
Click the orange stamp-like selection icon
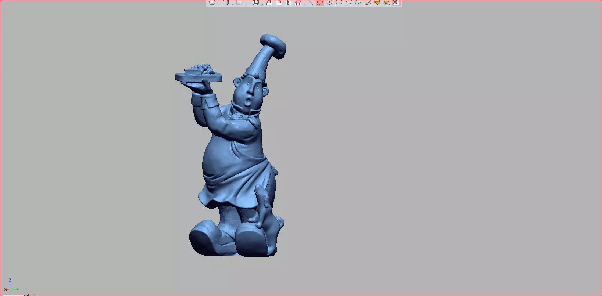point(387,3)
